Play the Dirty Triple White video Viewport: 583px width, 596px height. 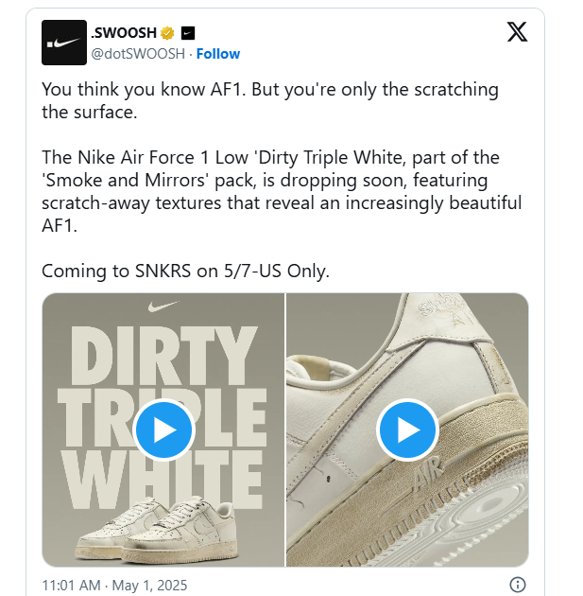pyautogui.click(x=163, y=430)
